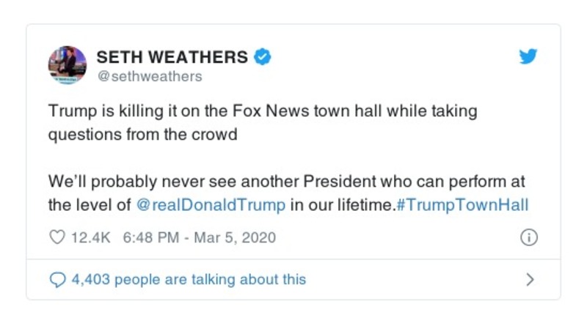587x326 pixels.
Task: Open the SETH WEATHERS display name
Action: tap(172, 56)
